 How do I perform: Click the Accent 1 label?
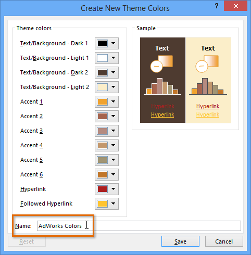31,101
